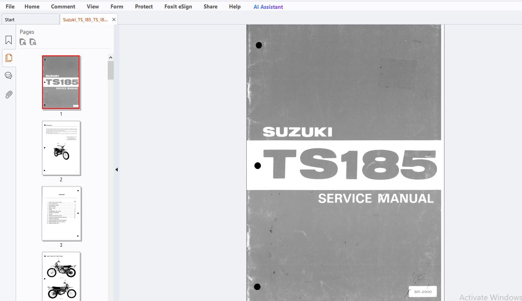
Task: Enlarge page thumbnails icon
Action: pos(23,42)
